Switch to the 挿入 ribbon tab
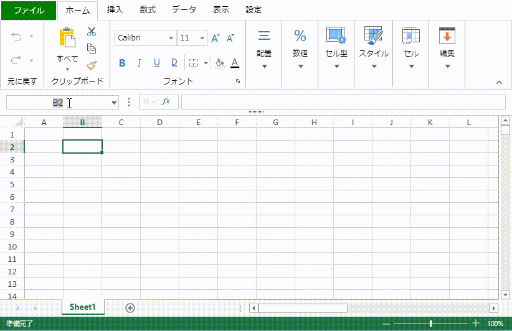The height and width of the screenshot is (331, 512). [x=115, y=10]
